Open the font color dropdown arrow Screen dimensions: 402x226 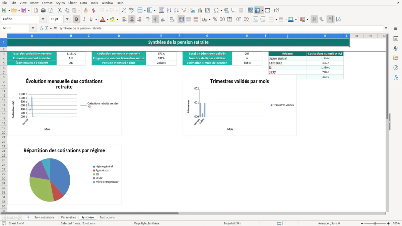tap(107, 19)
